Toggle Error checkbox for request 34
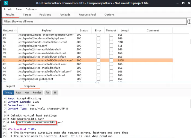The image size is (191, 138). click(x=98, y=35)
